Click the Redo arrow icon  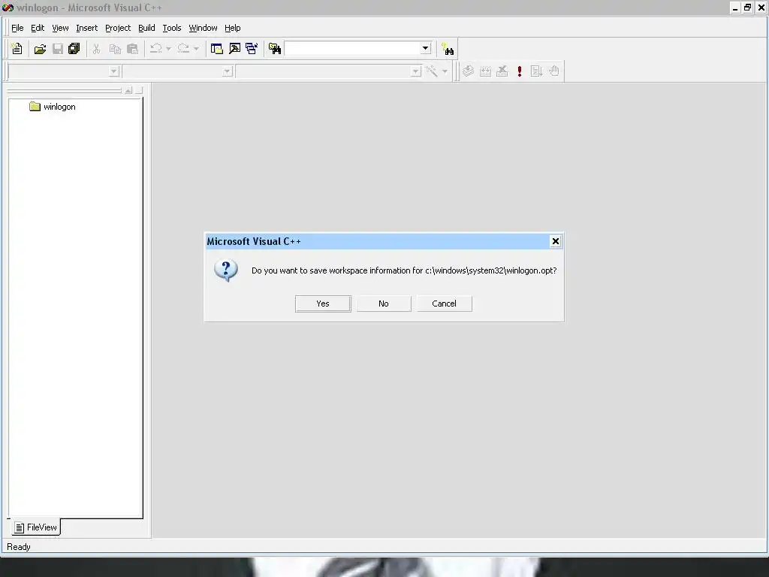[x=183, y=49]
